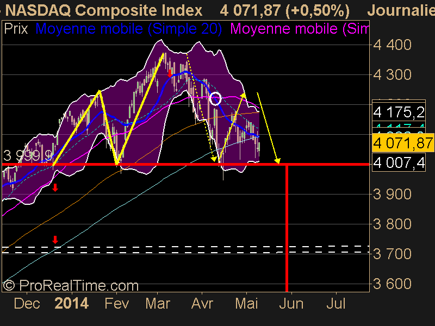Click the 3 999,9 level label on chart

(28, 155)
